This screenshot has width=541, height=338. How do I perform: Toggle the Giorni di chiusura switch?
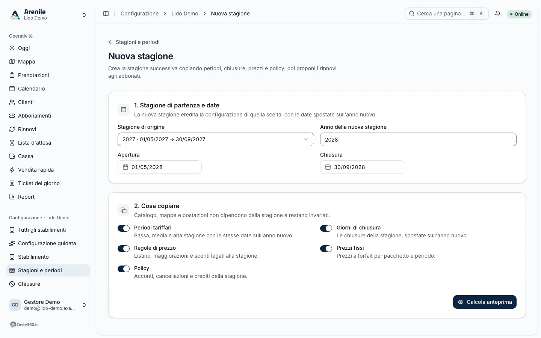click(326, 228)
